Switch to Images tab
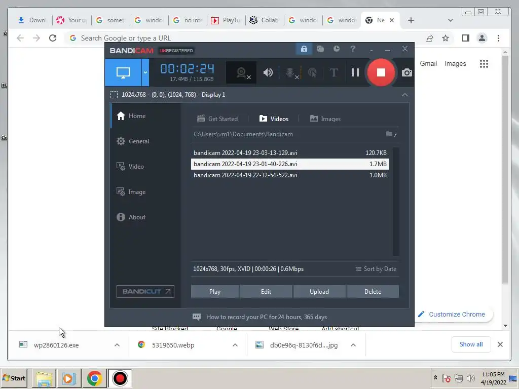Viewport: 519px width, 389px height. click(325, 119)
